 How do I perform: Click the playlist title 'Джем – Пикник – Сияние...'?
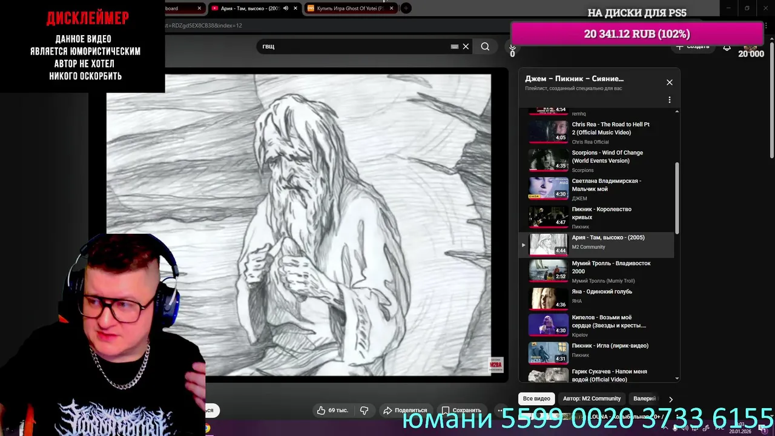(574, 79)
